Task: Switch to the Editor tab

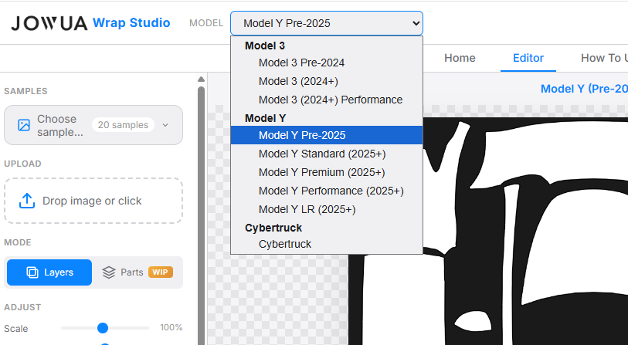Action: 528,58
